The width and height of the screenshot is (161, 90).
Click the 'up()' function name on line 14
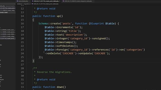pos(60,16)
